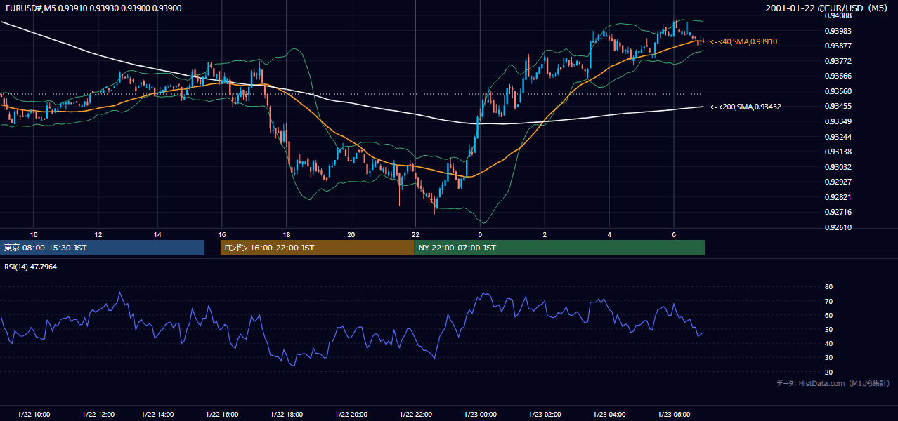Image resolution: width=898 pixels, height=421 pixels.
Task: Click the 1/22 10:00 bottom time label
Action: pyautogui.click(x=34, y=414)
